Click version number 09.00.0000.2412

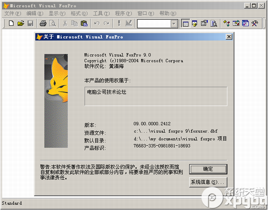tap(152, 124)
